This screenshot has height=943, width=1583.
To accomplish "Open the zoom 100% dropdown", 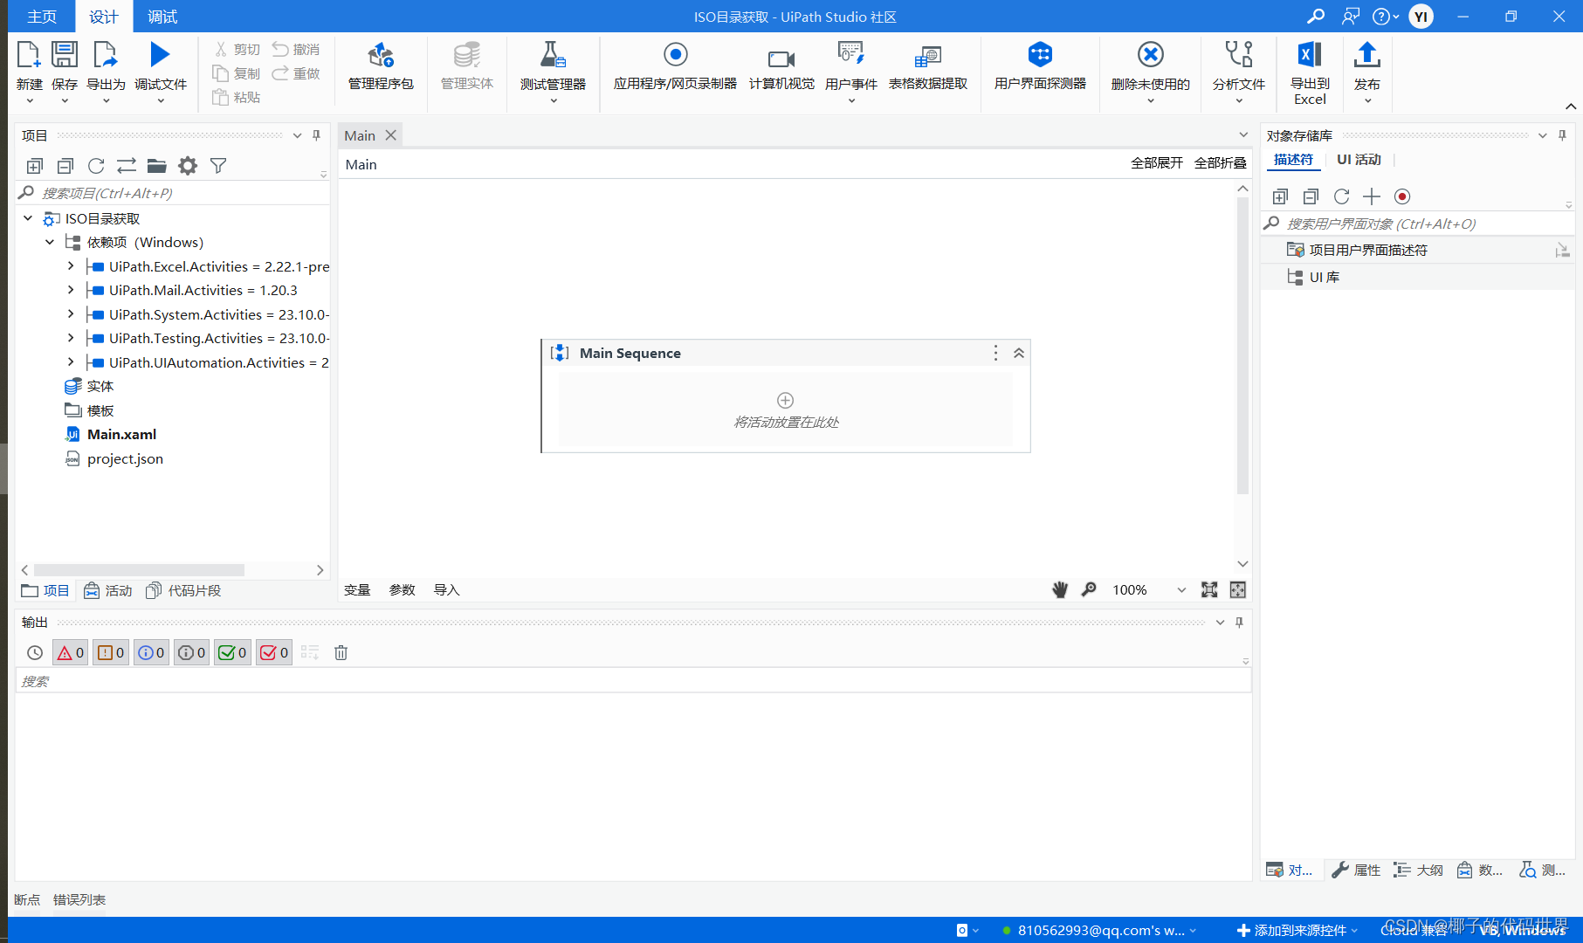I will coord(1181,590).
